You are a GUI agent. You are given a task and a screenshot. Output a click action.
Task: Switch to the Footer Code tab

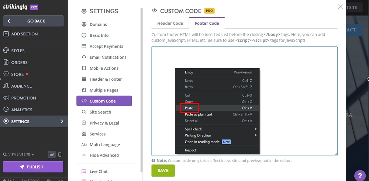(x=207, y=23)
